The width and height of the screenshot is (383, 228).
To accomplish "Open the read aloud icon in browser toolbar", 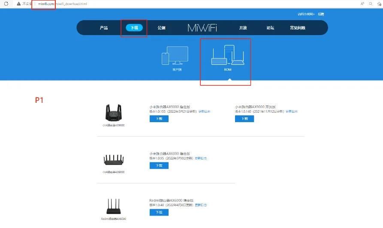I will pyautogui.click(x=362, y=4).
